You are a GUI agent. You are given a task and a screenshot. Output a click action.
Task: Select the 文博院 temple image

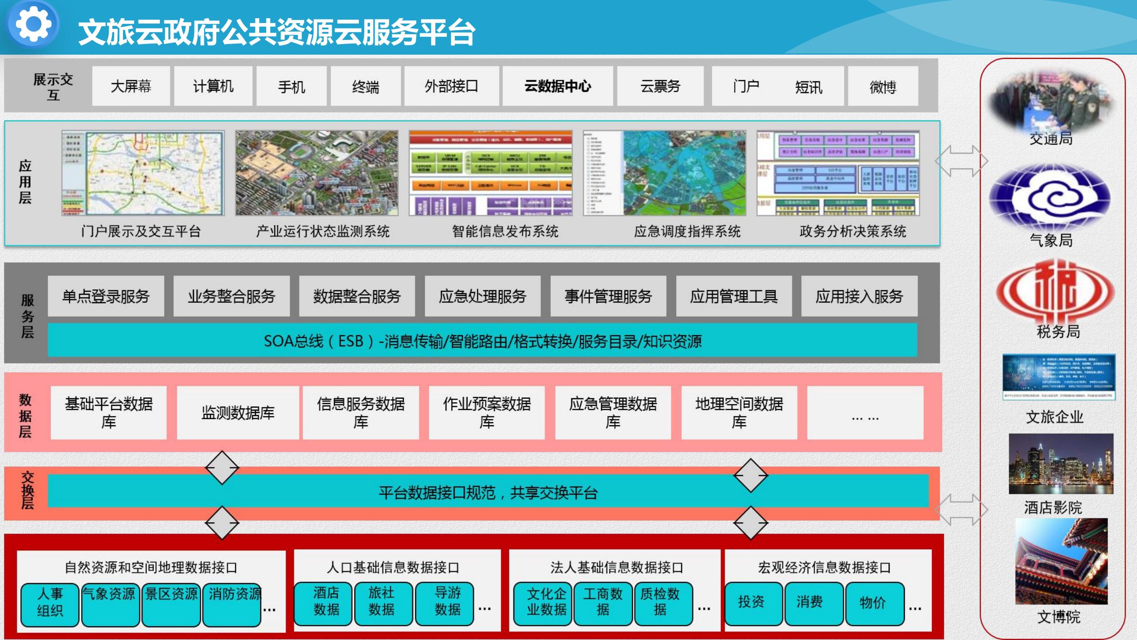1061,561
